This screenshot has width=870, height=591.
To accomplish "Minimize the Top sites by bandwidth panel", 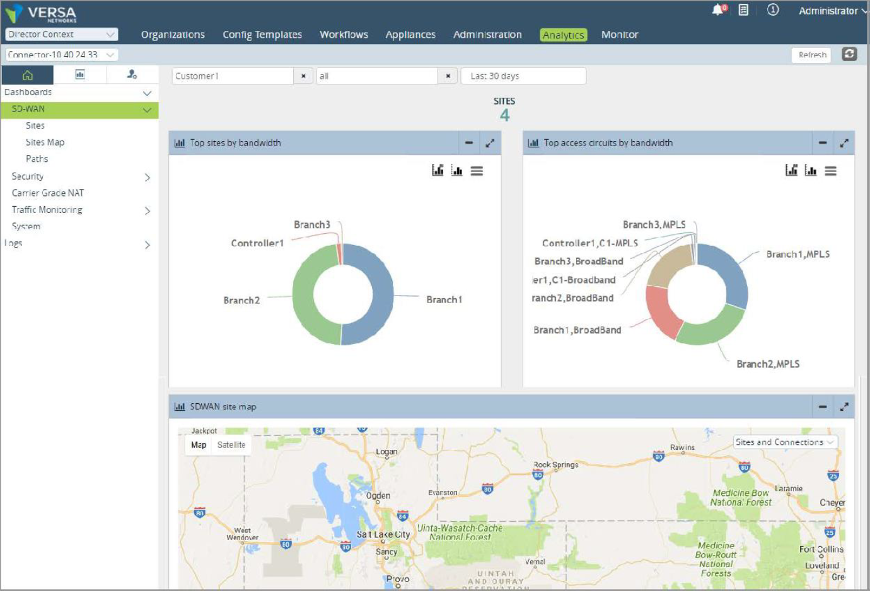I will tap(468, 143).
